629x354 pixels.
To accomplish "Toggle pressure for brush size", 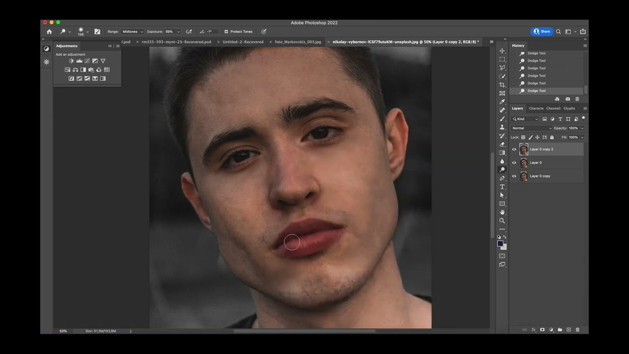I will click(264, 31).
